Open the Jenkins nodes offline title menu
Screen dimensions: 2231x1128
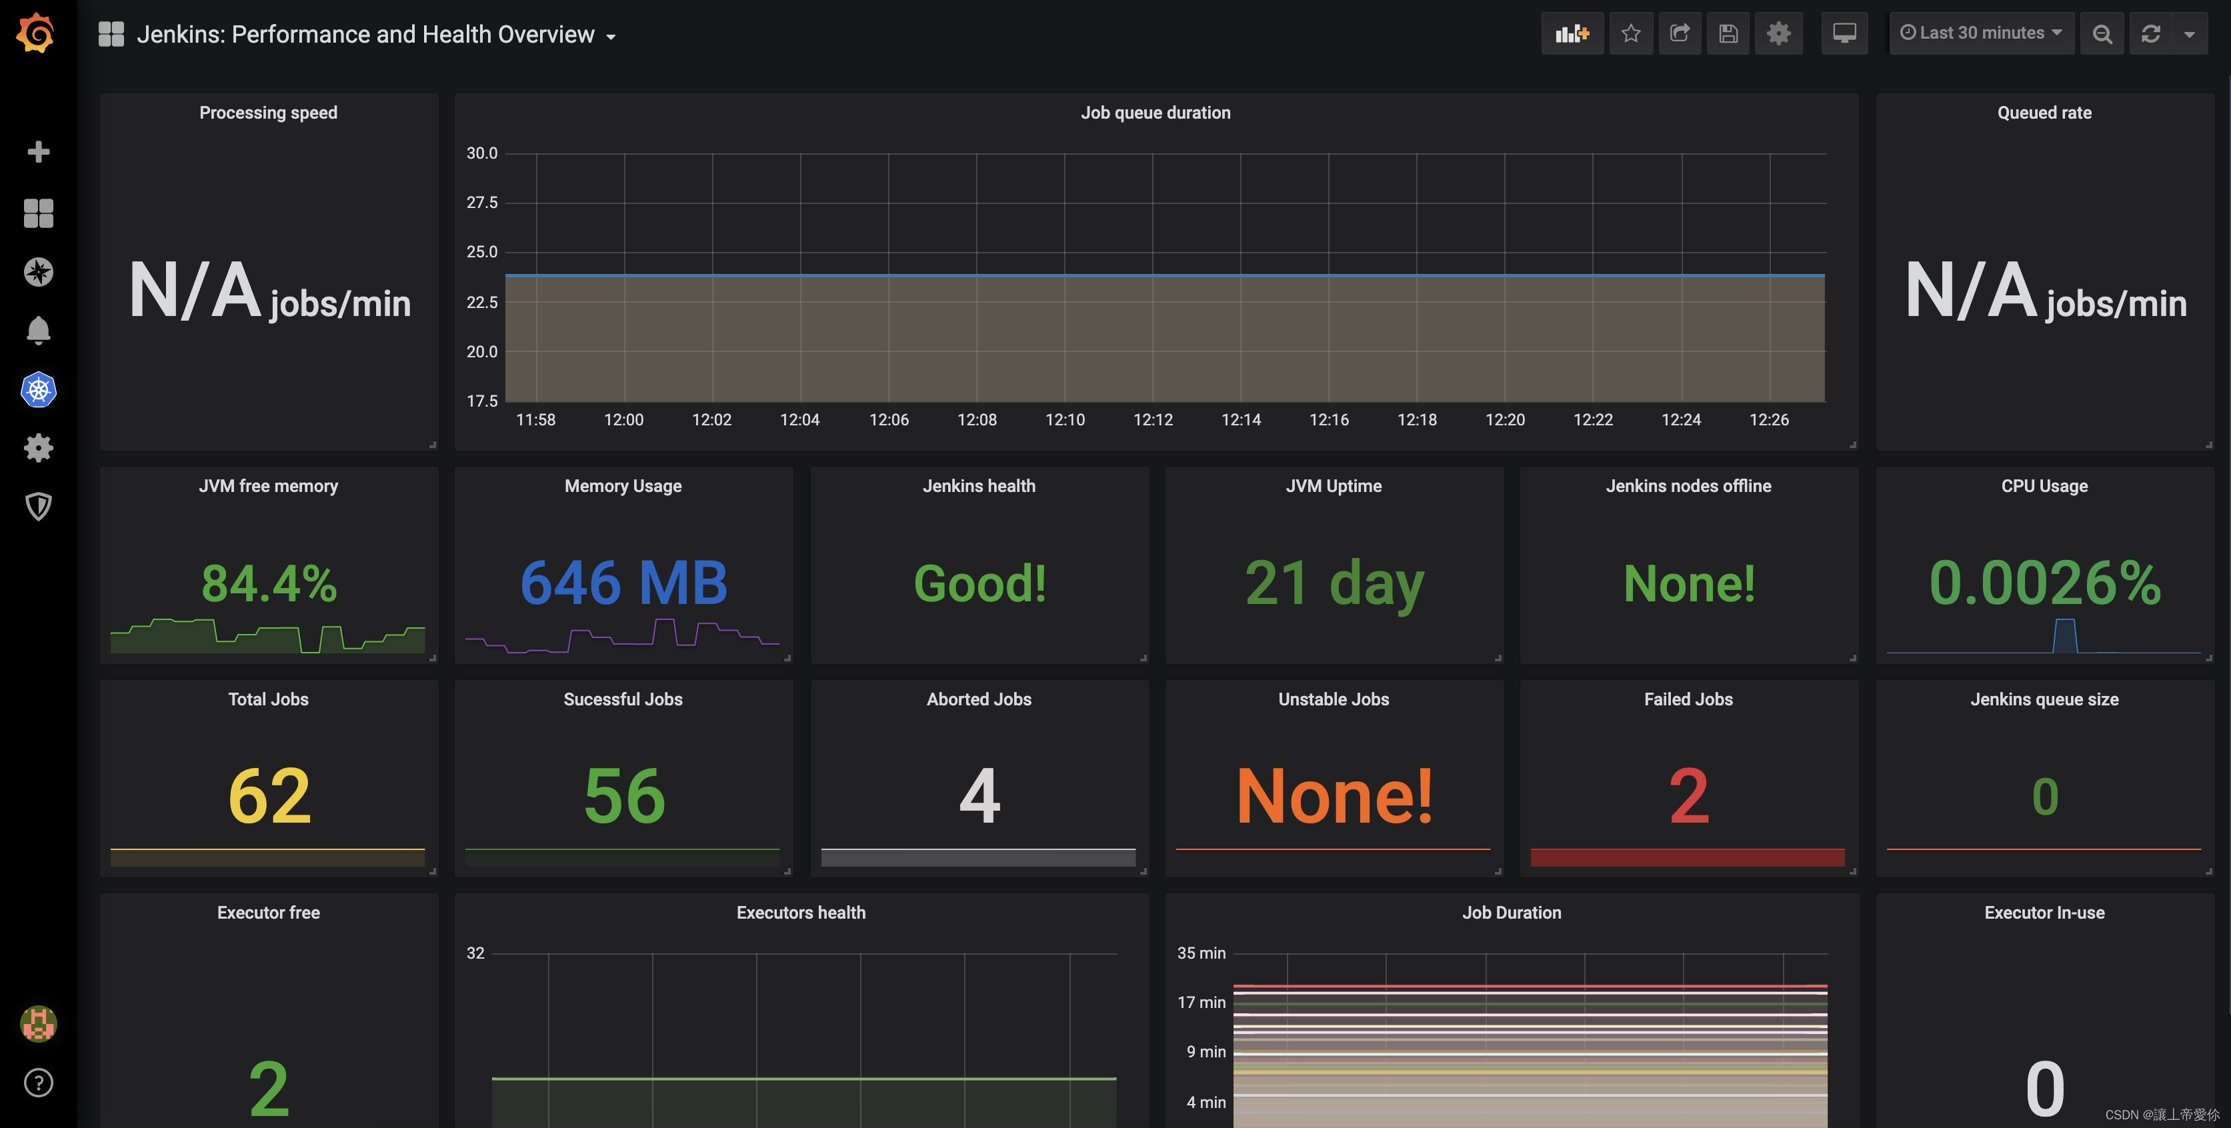(x=1688, y=485)
